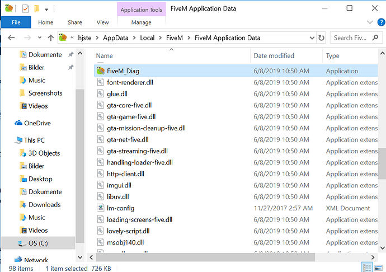Click the loading-screens-five.dll file icon
The image size is (386, 272).
pos(101,219)
